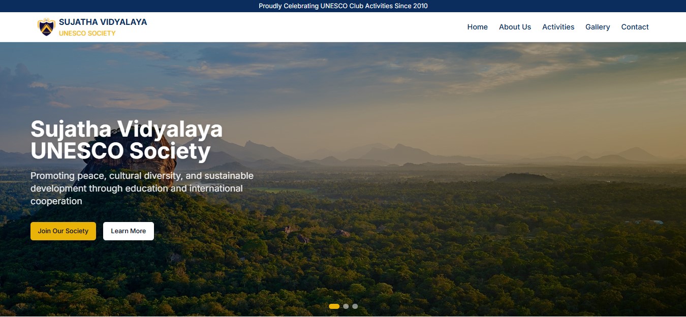Open Home from the navigation bar
The height and width of the screenshot is (317, 686).
477,27
